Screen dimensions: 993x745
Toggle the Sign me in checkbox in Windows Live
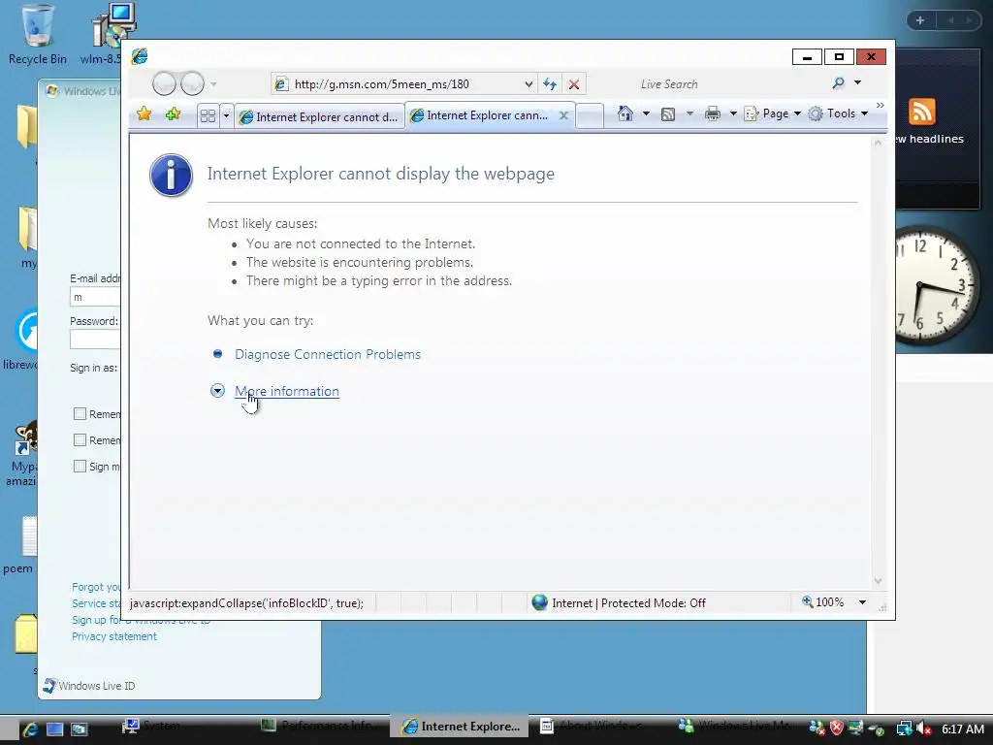click(x=80, y=467)
